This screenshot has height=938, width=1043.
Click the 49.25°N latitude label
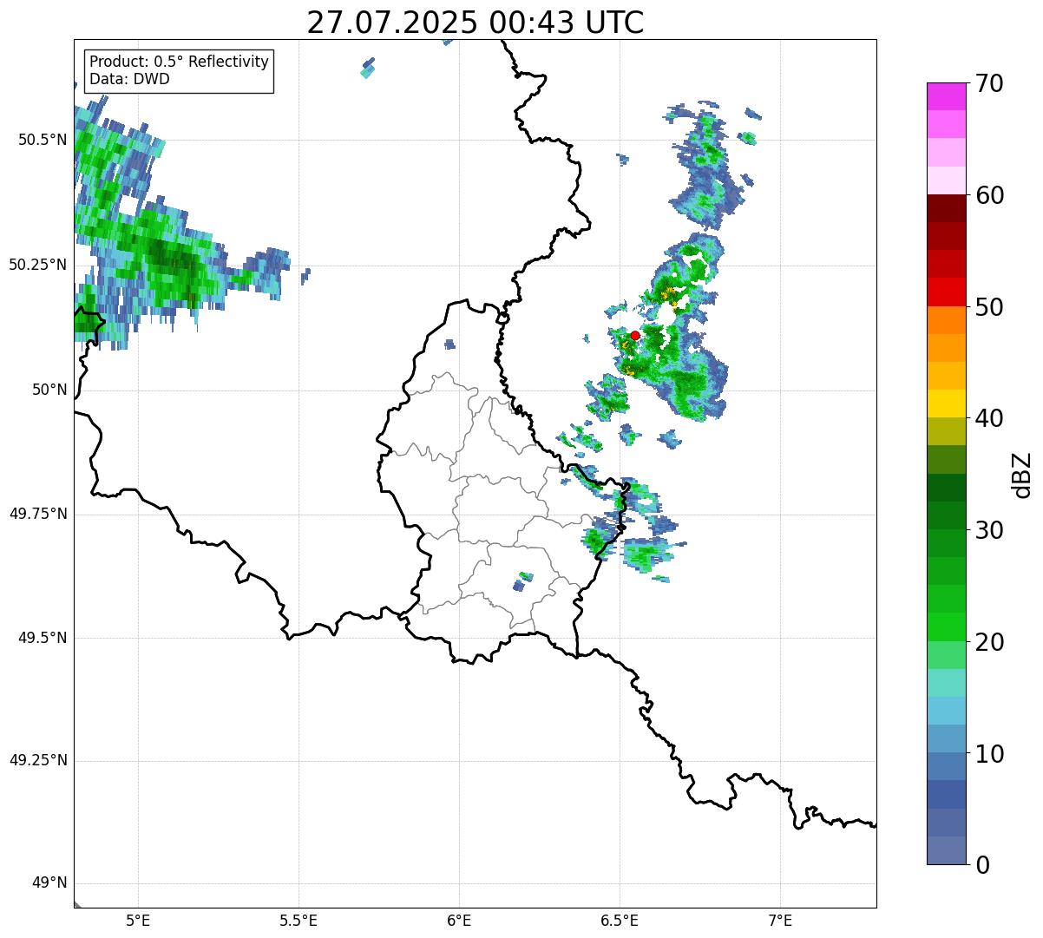(37, 760)
